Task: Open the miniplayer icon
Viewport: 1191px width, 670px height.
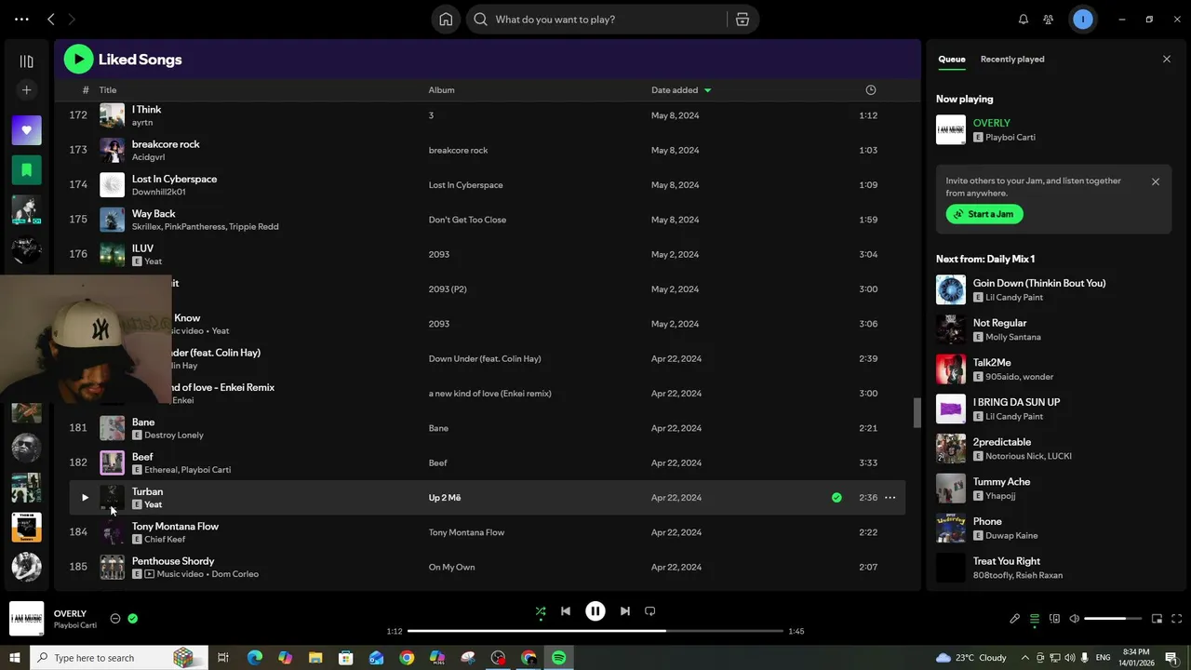Action: click(x=1158, y=619)
